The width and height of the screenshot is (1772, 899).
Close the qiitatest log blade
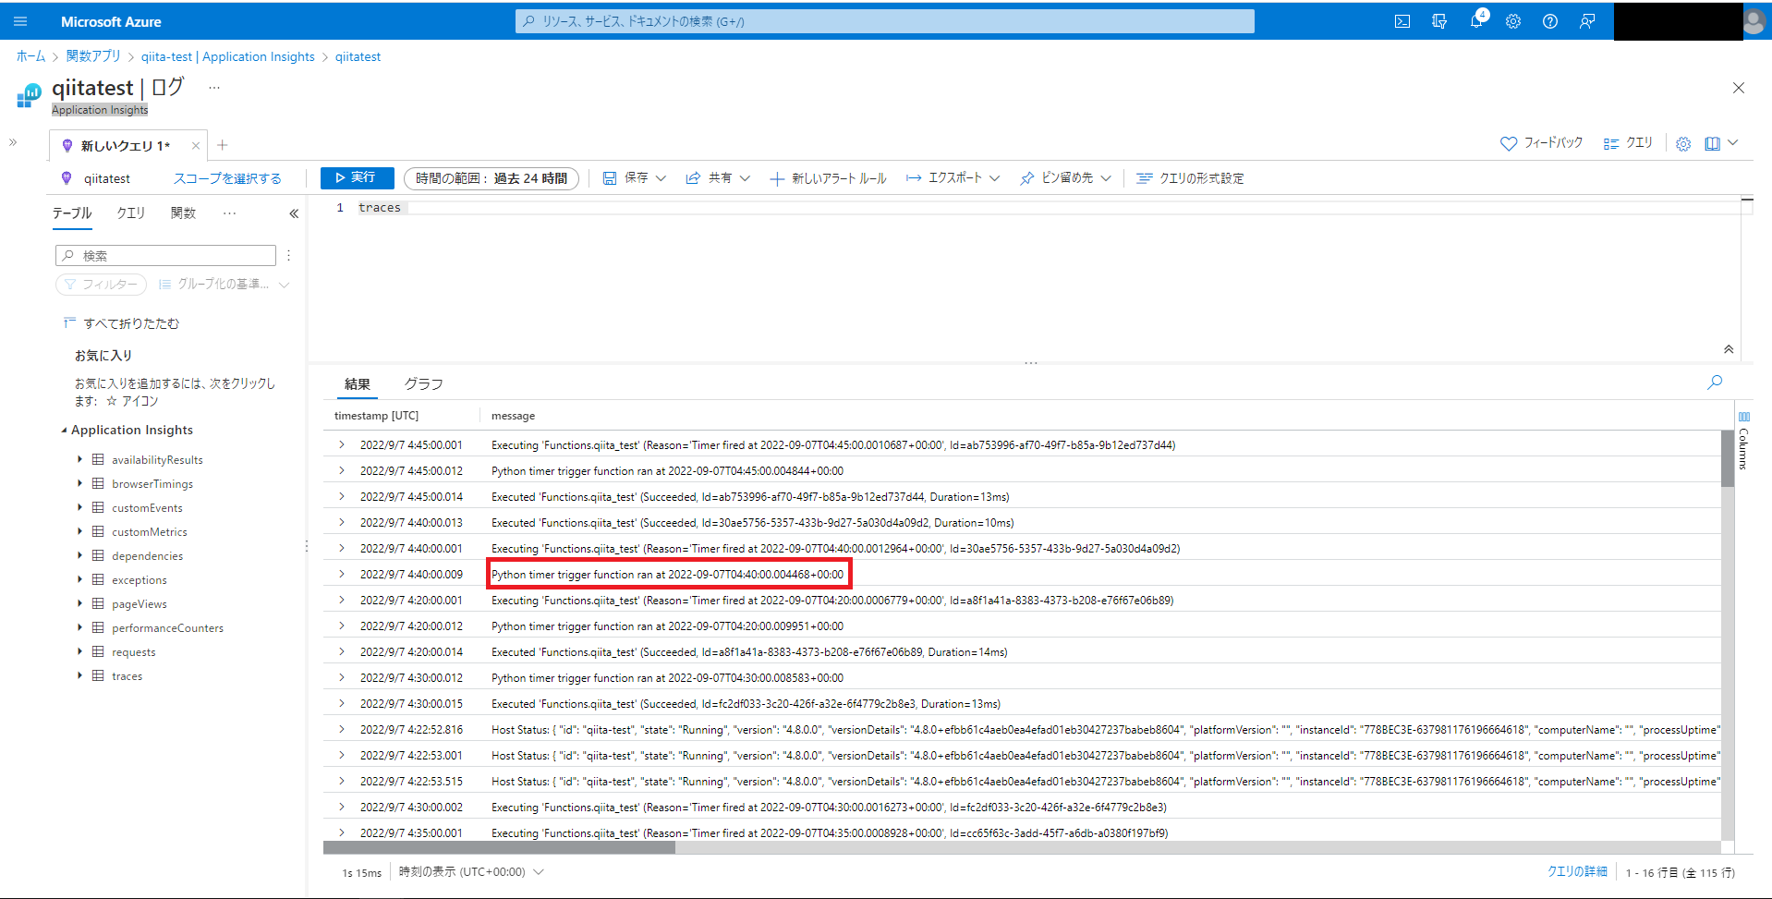tap(1739, 88)
